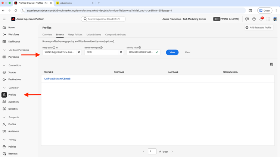Image resolution: width=280 pixels, height=157 pixels.
Task: Open Requests under Privacy
Action: coord(13,154)
